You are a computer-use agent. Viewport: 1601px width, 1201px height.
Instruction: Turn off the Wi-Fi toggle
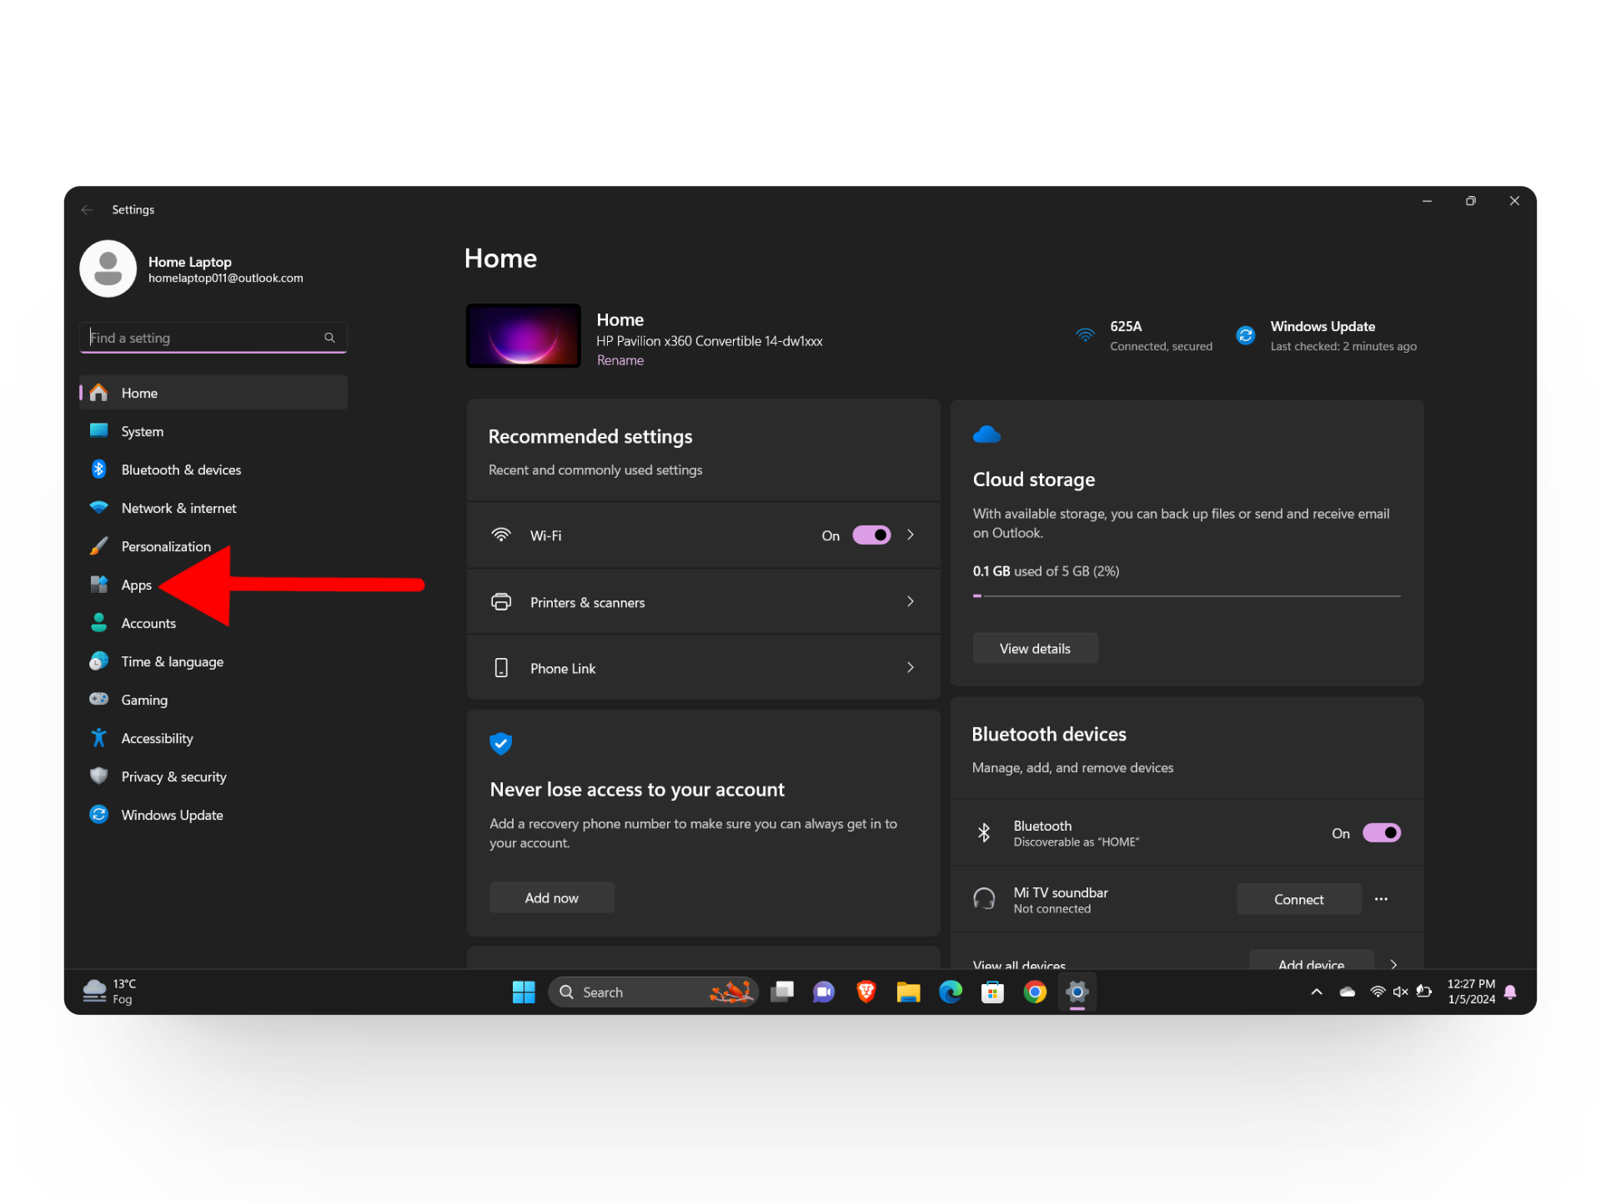click(x=871, y=535)
